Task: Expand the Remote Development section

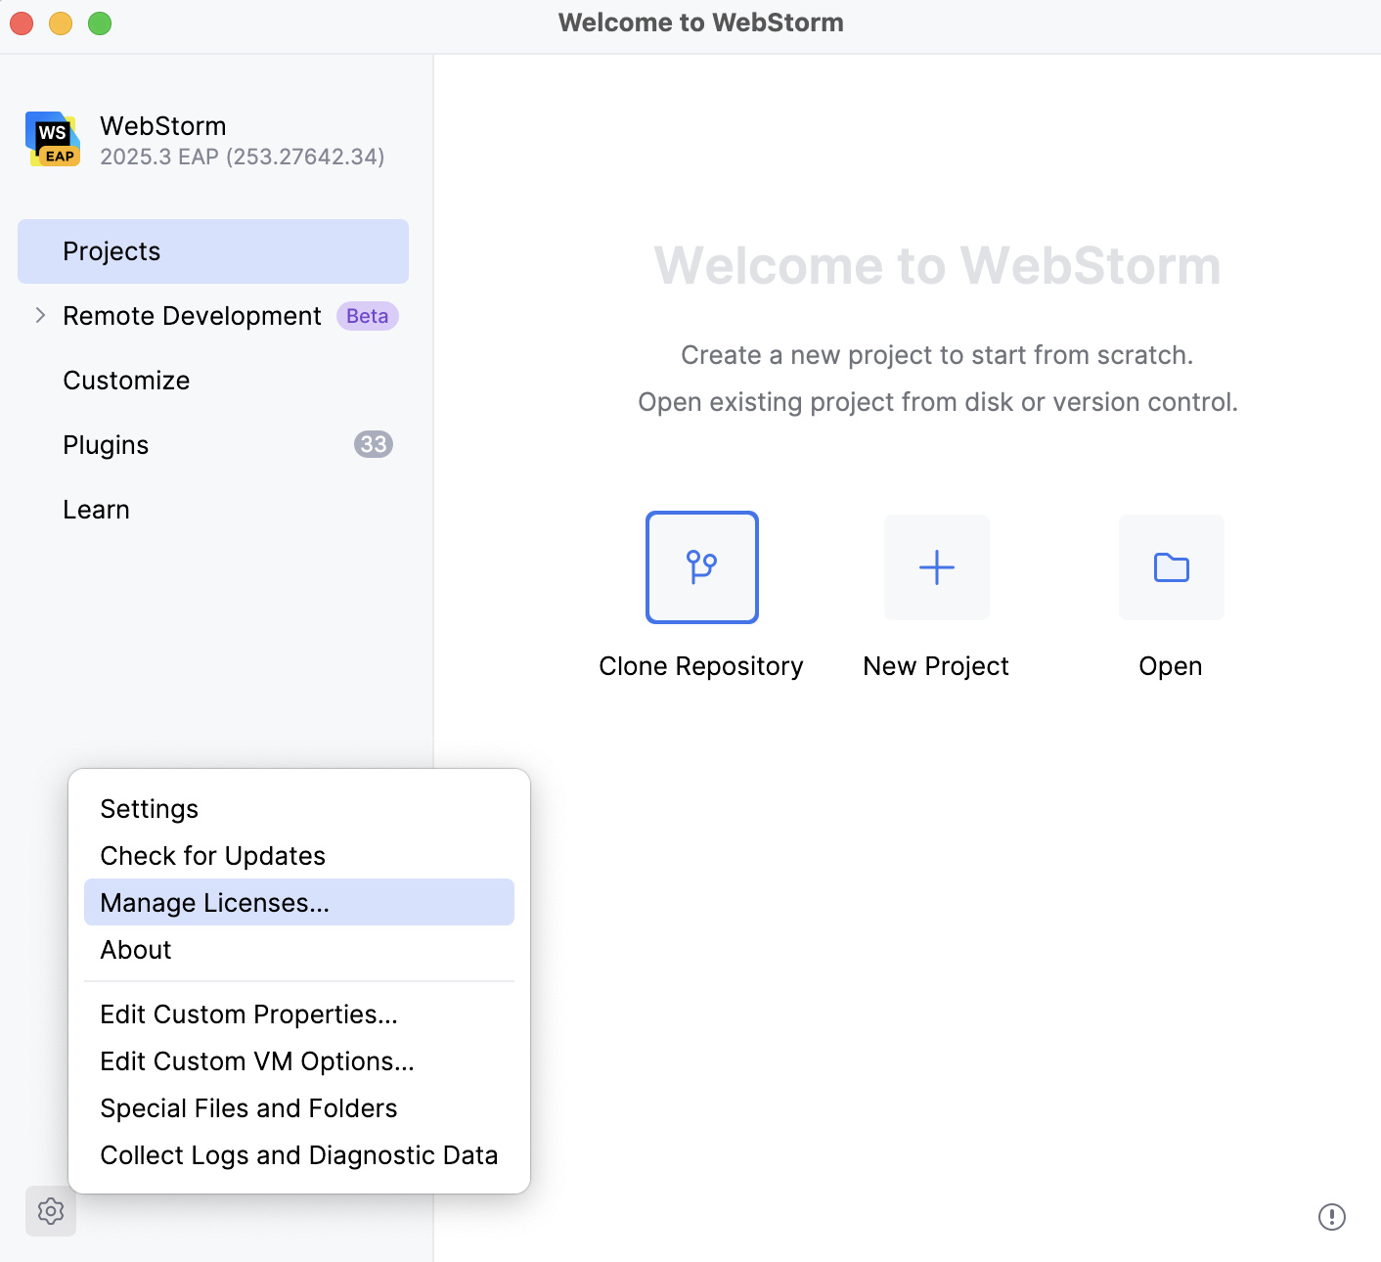Action: (191, 315)
